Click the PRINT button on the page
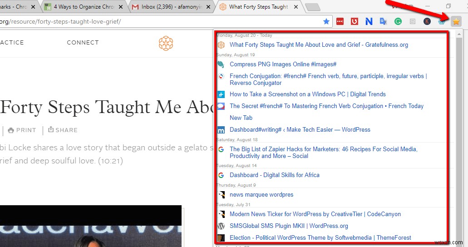This screenshot has width=468, height=247. (x=22, y=130)
